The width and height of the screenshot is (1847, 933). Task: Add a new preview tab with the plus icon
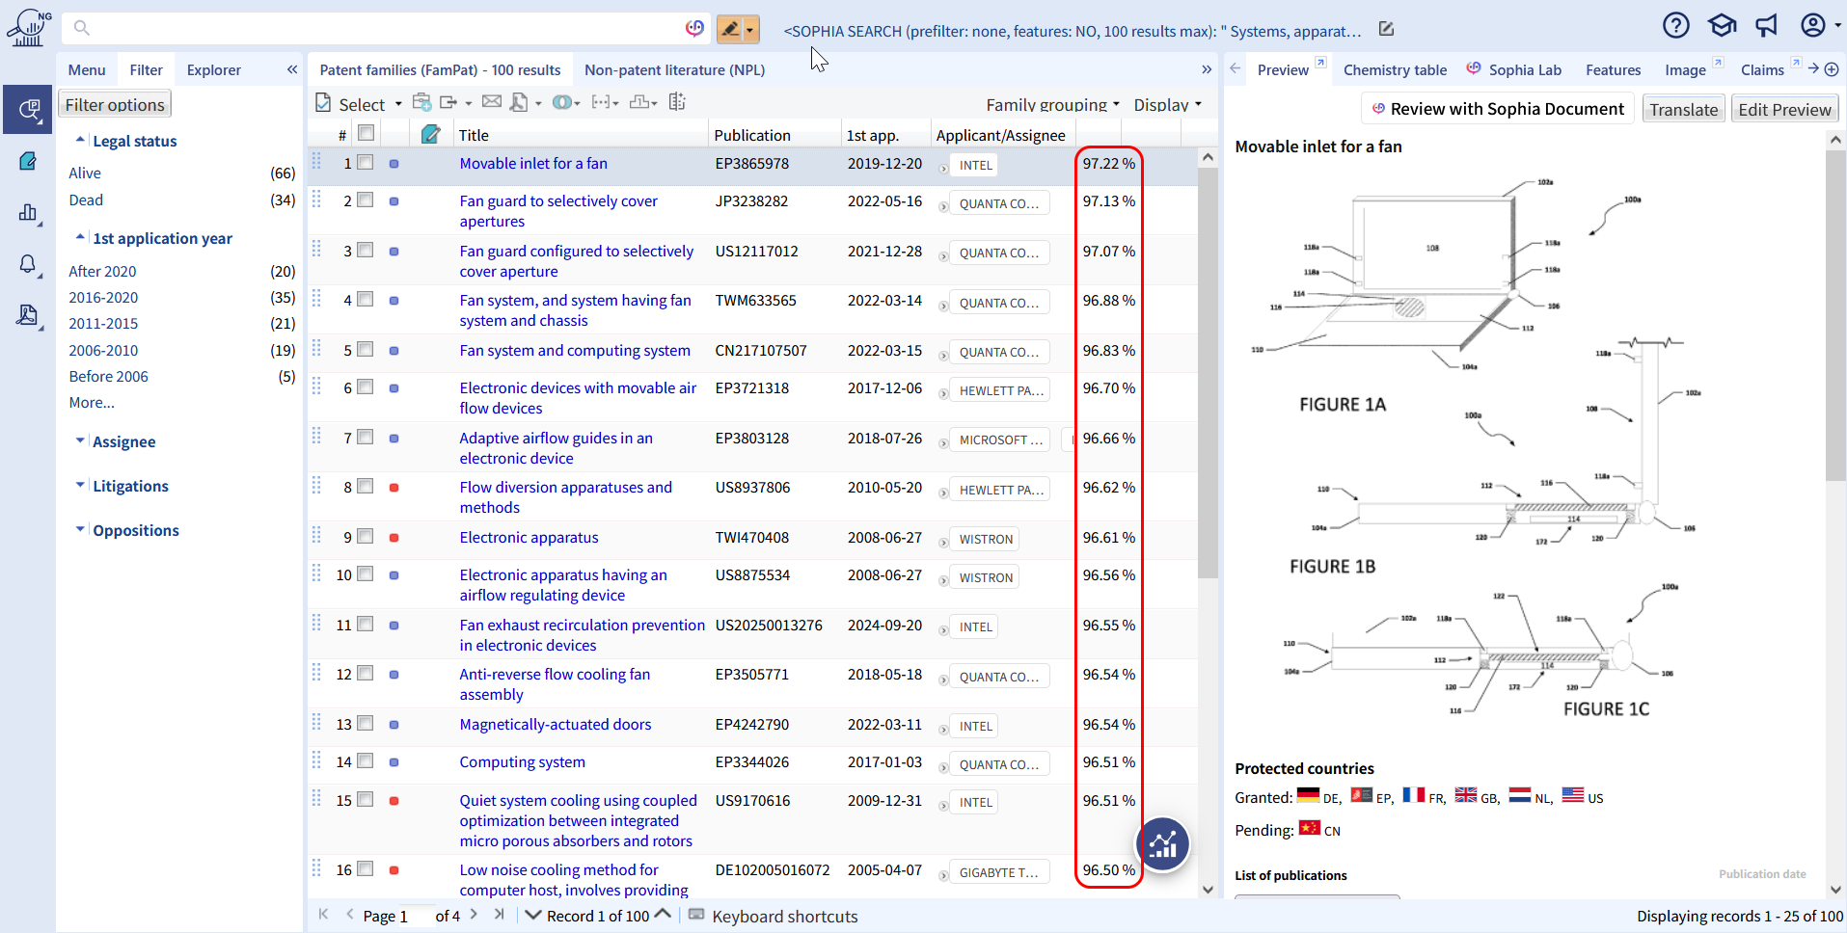point(1832,68)
